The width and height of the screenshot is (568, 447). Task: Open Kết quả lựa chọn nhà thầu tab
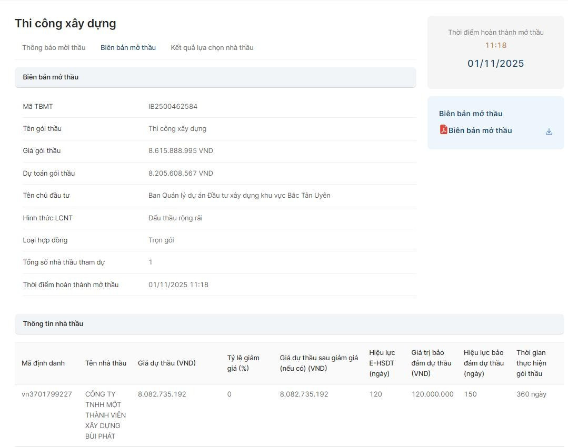[x=212, y=48]
